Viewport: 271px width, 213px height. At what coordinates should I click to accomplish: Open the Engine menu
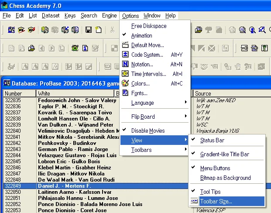(110, 16)
